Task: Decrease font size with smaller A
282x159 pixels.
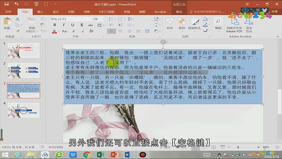Action: (x=82, y=31)
